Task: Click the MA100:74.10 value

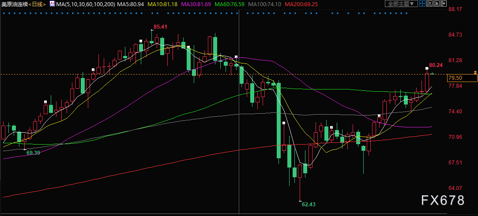Action: [265, 4]
